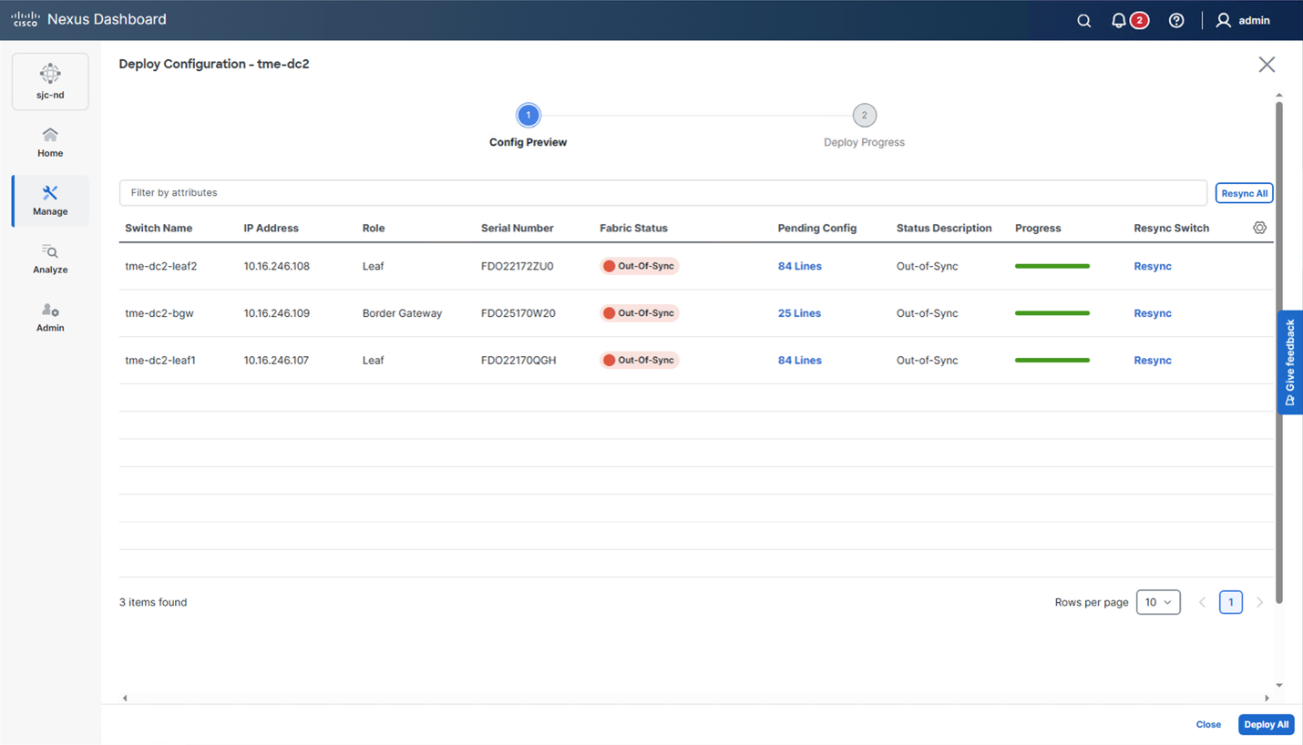Open the Admin section in the sidebar

tap(50, 318)
